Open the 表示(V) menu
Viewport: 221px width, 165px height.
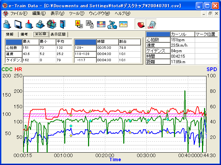tap(57, 13)
